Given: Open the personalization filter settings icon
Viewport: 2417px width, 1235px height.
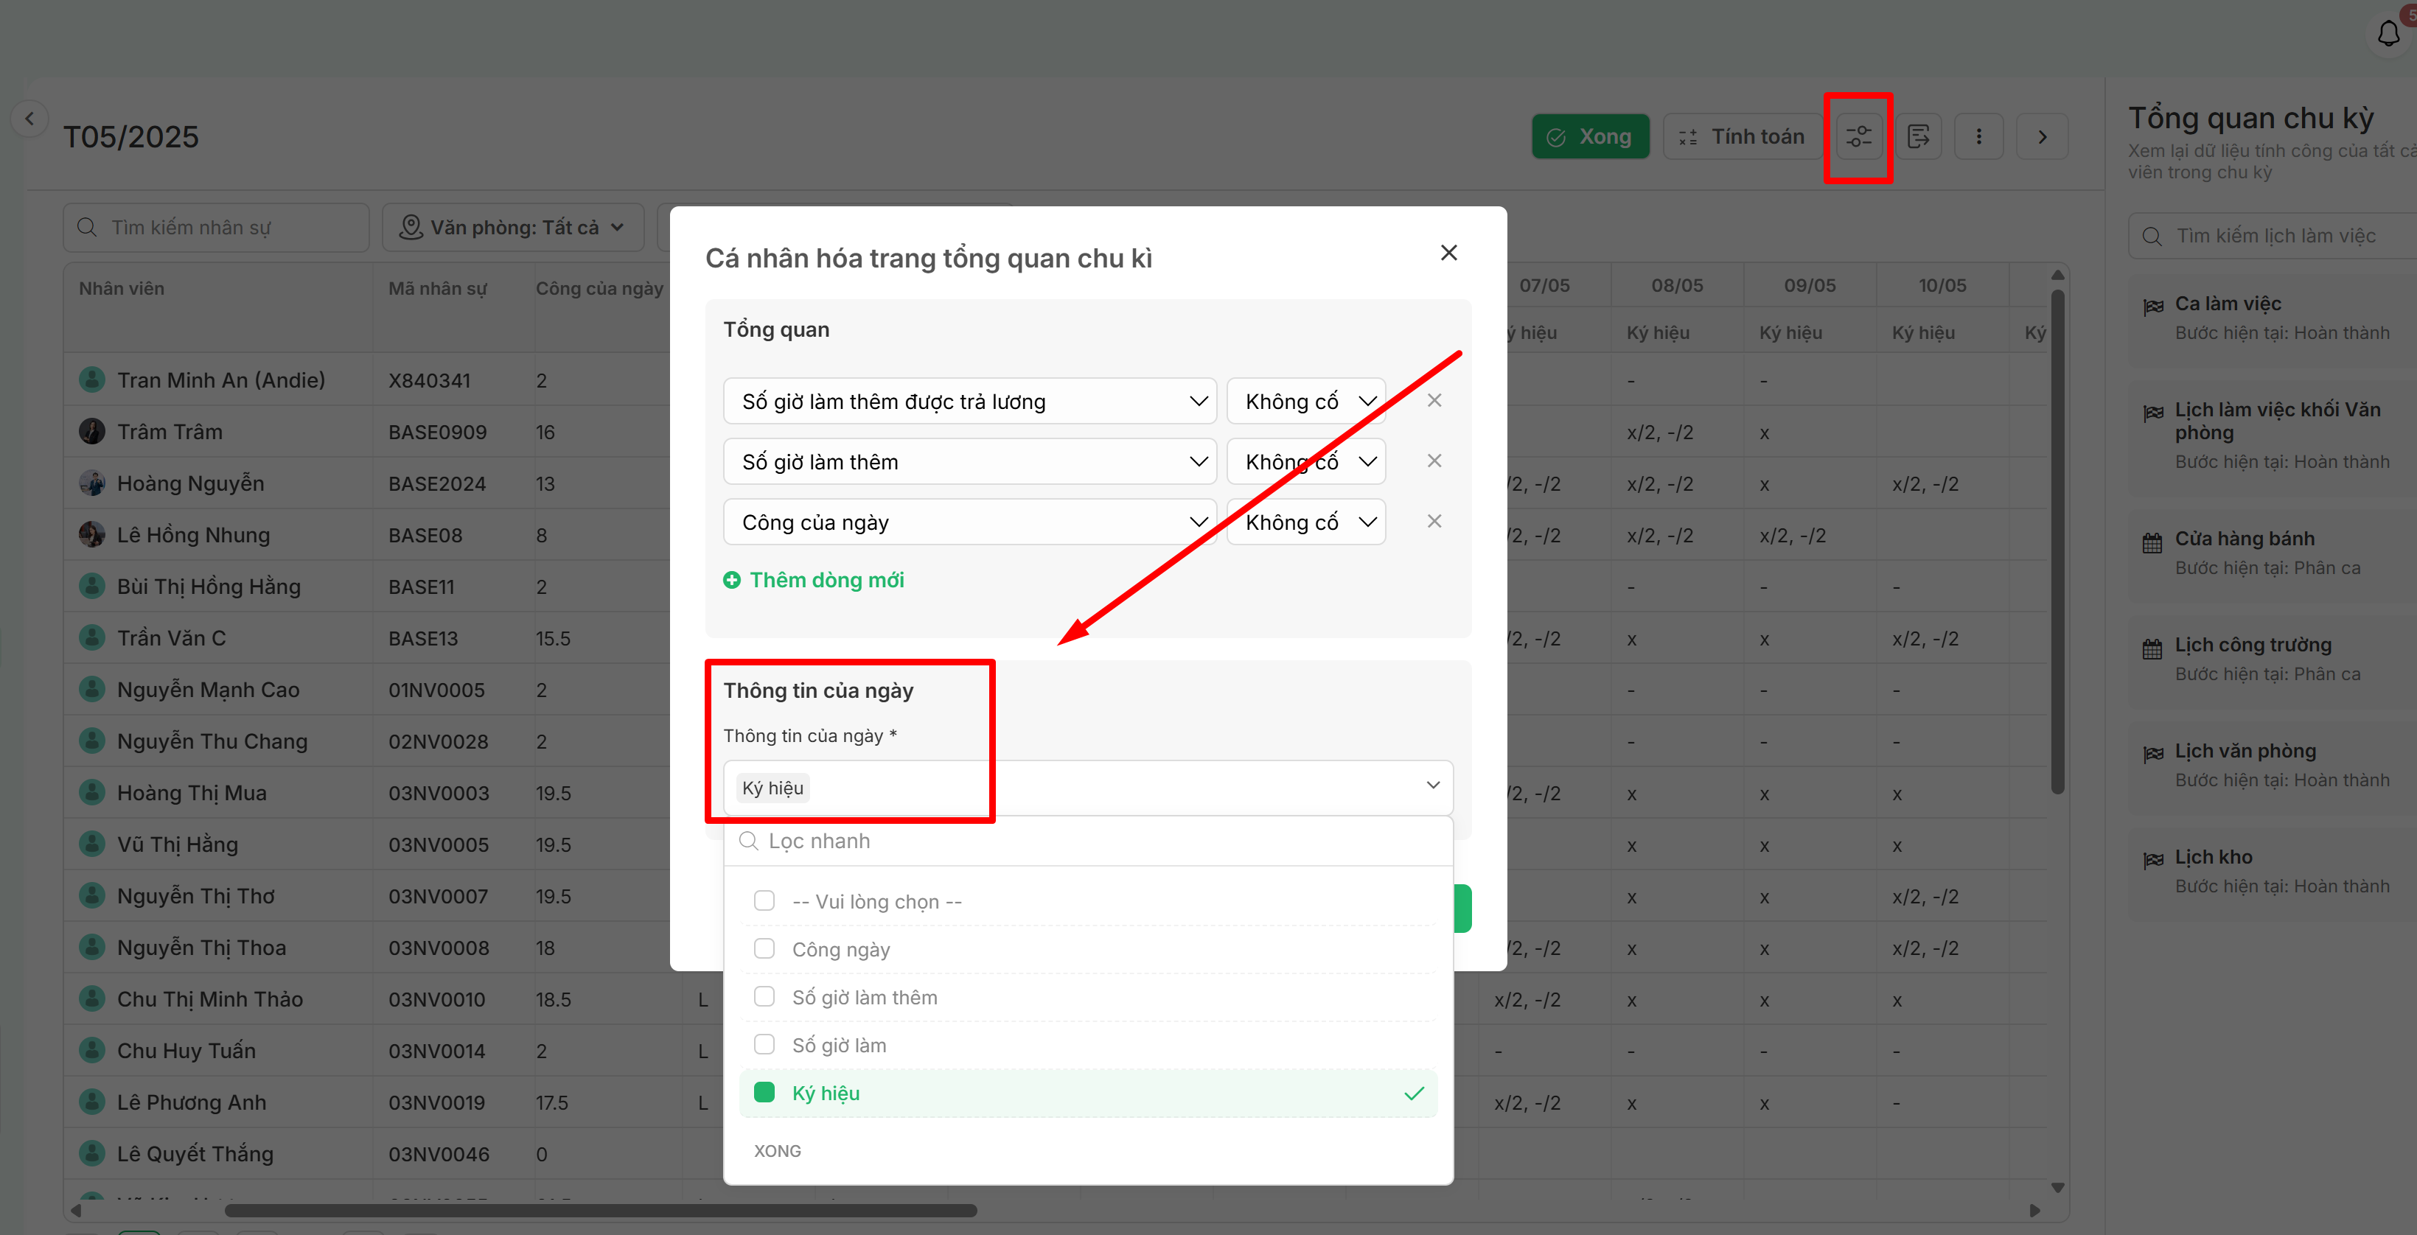Looking at the screenshot, I should (1858, 137).
